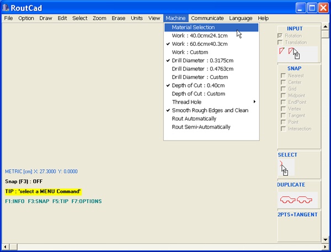Viewport: 331px width, 252px height.
Task: Toggle the Rotation checkbox
Action: 280,36
